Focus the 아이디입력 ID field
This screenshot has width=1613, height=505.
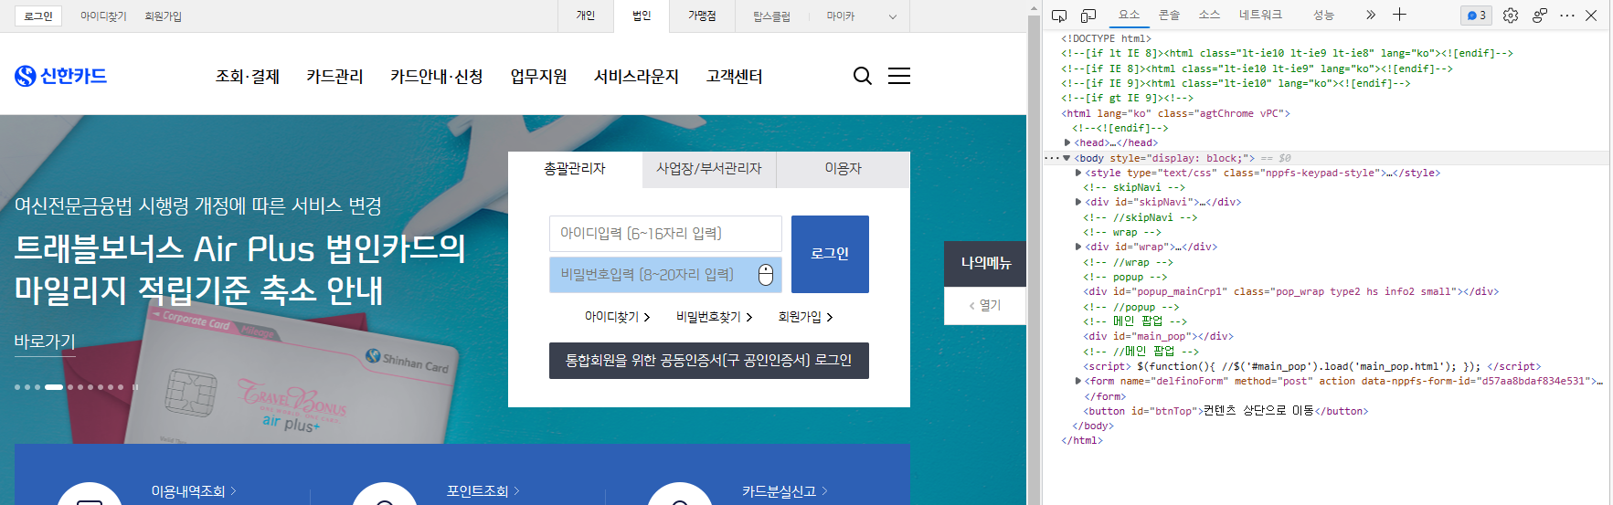click(665, 234)
